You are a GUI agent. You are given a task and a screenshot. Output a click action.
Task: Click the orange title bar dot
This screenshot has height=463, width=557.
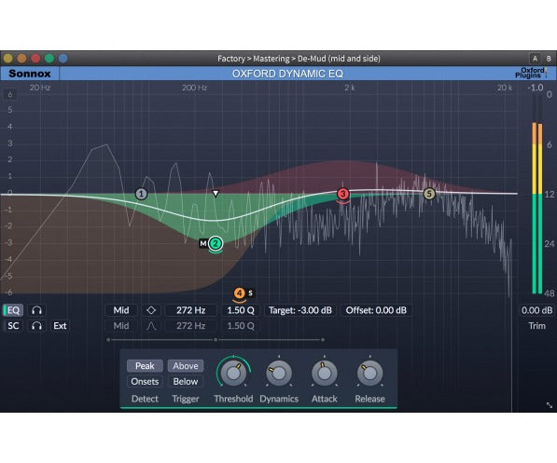[x=21, y=59]
